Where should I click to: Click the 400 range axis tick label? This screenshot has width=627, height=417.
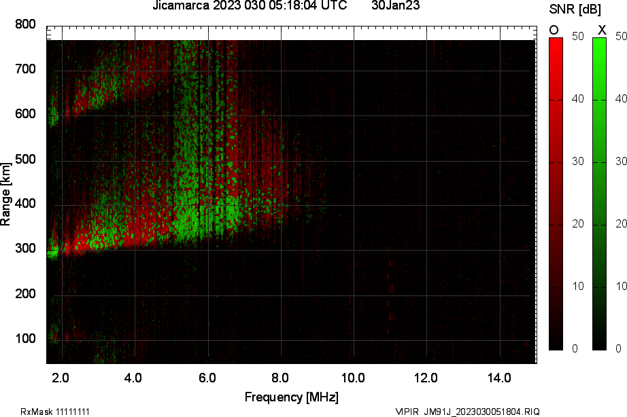pos(25,204)
